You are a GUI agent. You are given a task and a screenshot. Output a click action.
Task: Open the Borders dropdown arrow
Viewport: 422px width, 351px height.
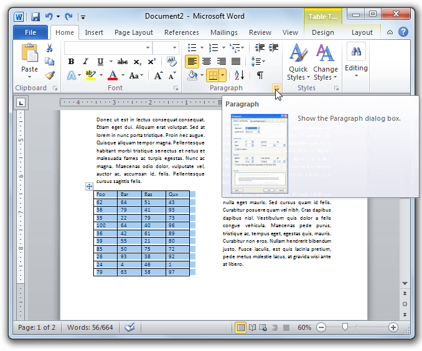223,75
